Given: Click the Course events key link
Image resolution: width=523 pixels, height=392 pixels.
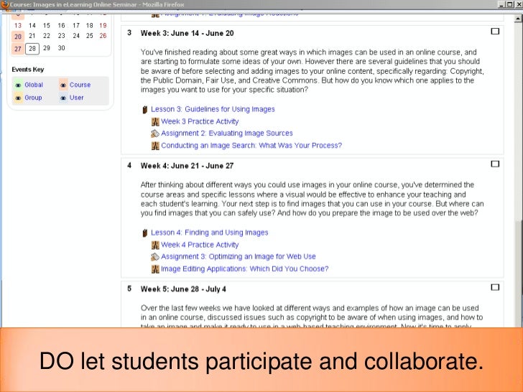Looking at the screenshot, I should click(80, 85).
